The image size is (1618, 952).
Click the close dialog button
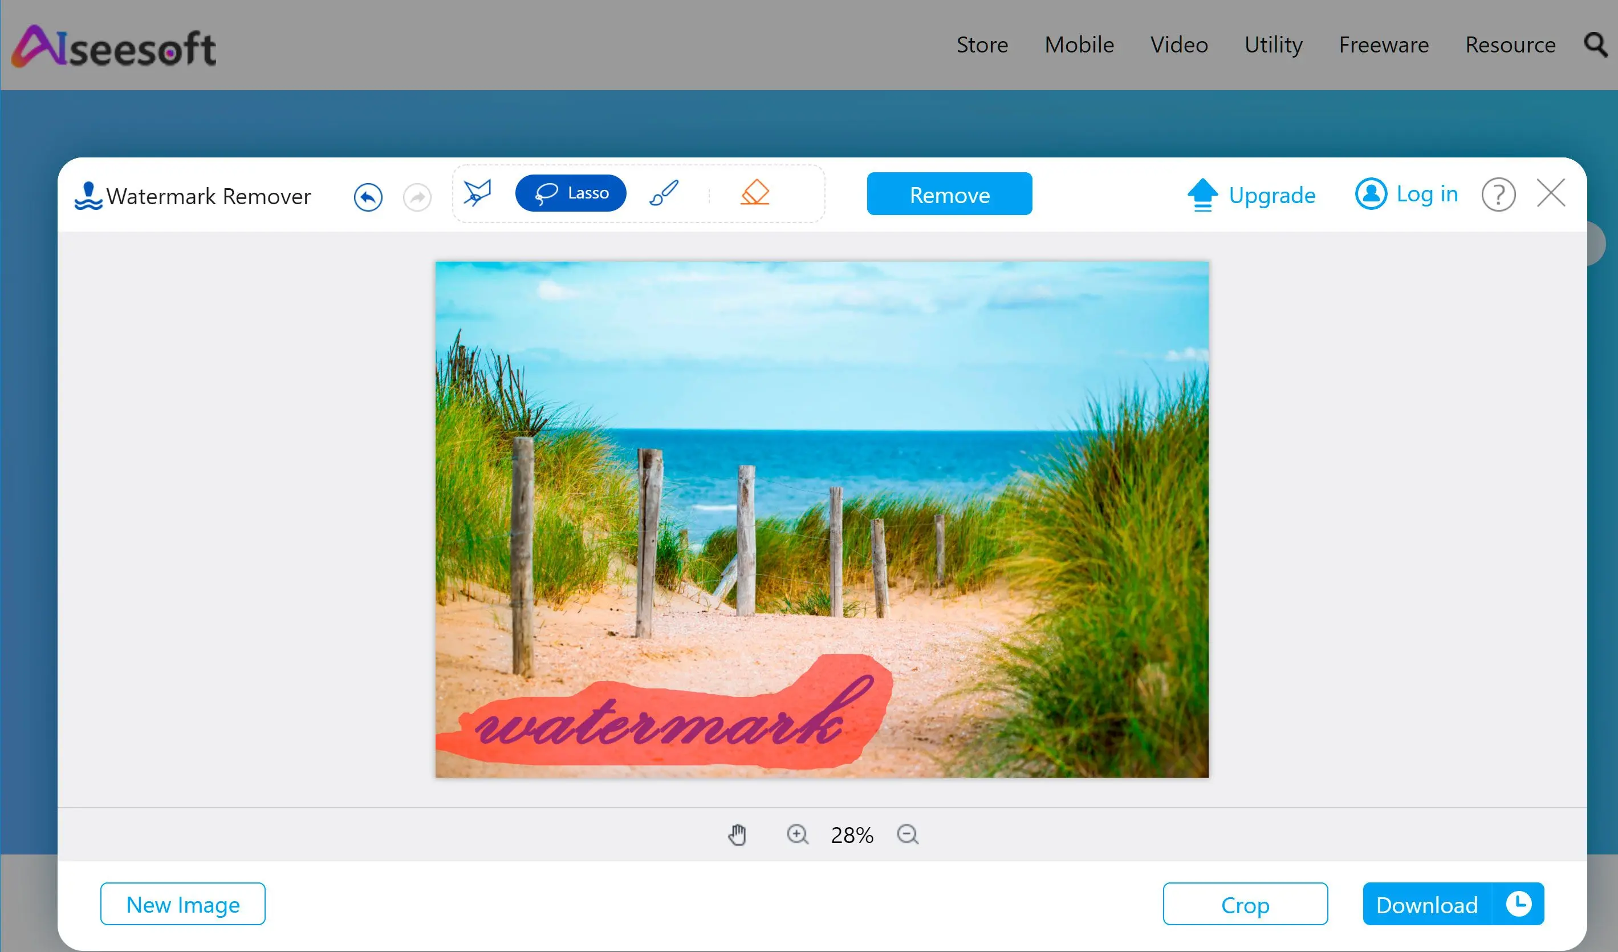[1551, 193]
